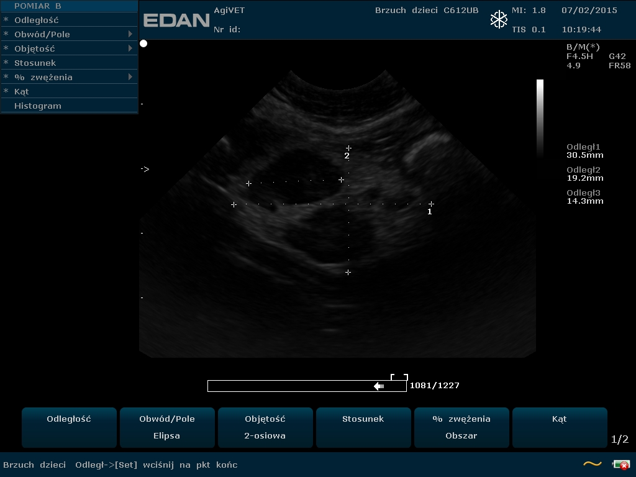Click the top caliper cross labeled 2
Image resolution: width=636 pixels, height=477 pixels.
click(x=348, y=148)
